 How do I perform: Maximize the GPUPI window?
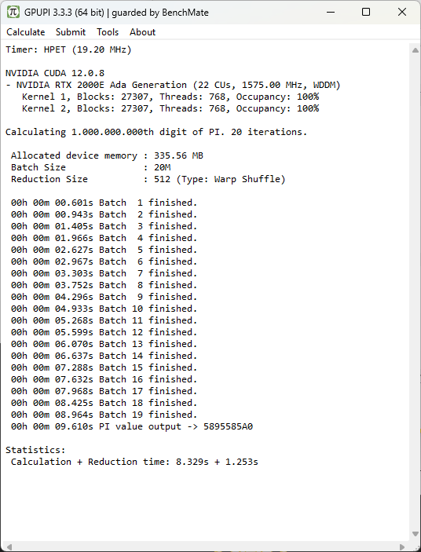[366, 12]
